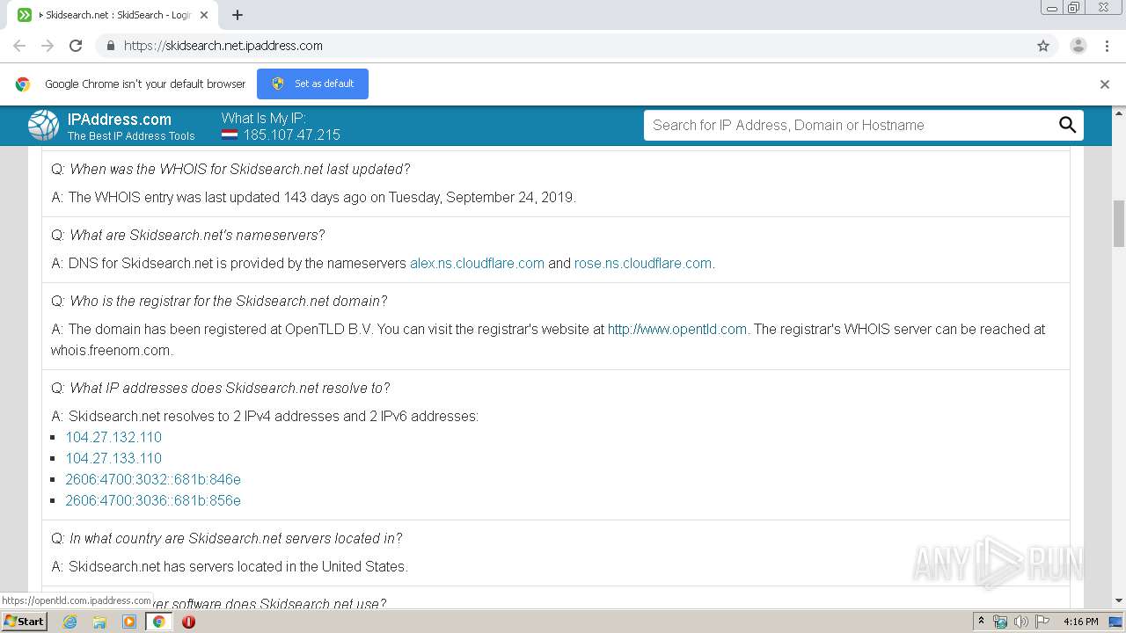Launch Internet Explorer from the taskbar
The height and width of the screenshot is (633, 1126).
point(69,622)
